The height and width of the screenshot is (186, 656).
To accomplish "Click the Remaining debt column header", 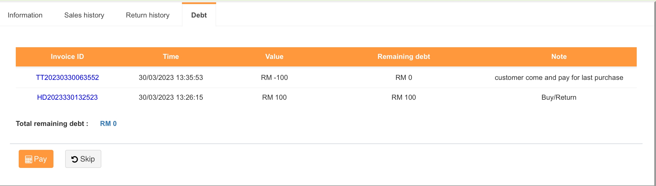I will tap(404, 57).
